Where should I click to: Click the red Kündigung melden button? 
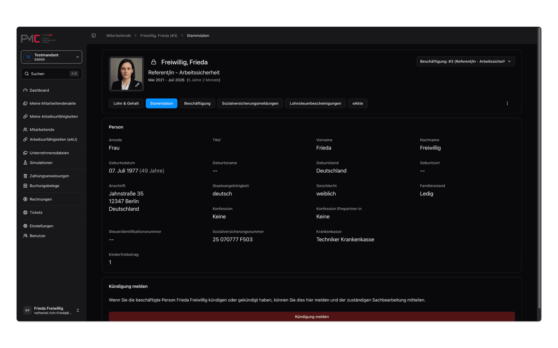tap(312, 316)
